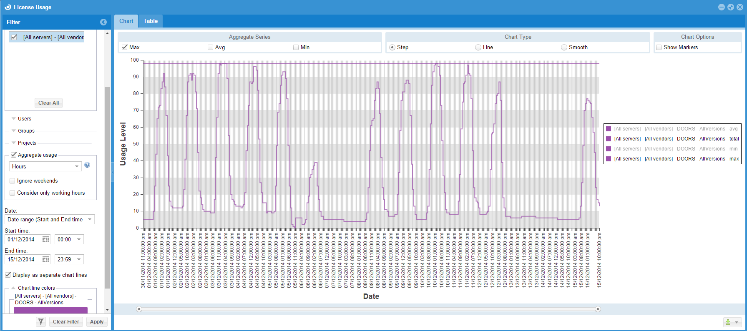Select the Smooth chart type
This screenshot has width=747, height=331.
564,48
